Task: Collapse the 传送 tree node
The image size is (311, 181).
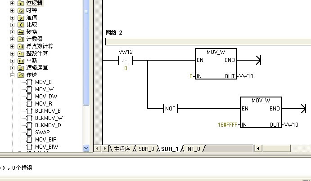Action: 13,75
